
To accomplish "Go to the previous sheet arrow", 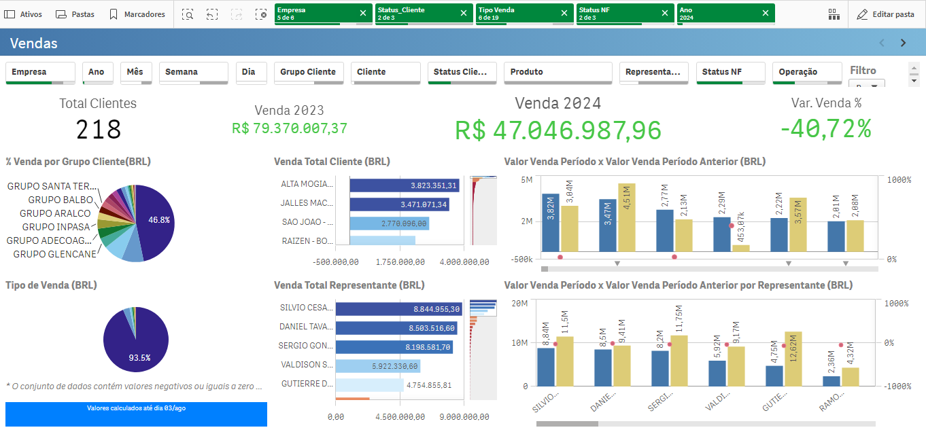I will [x=882, y=43].
